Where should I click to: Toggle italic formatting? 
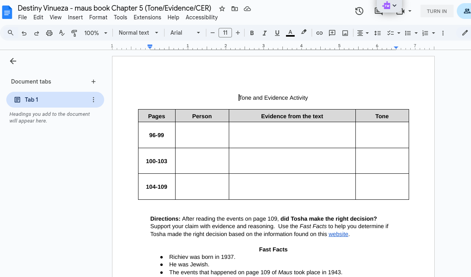pyautogui.click(x=265, y=33)
